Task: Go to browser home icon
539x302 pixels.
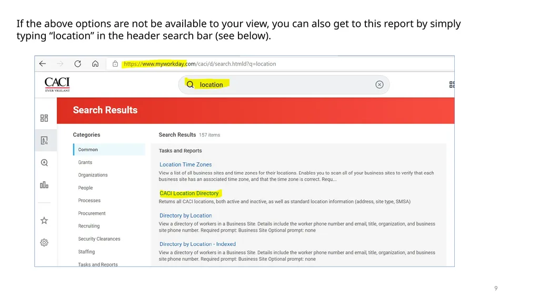Action: [x=95, y=64]
